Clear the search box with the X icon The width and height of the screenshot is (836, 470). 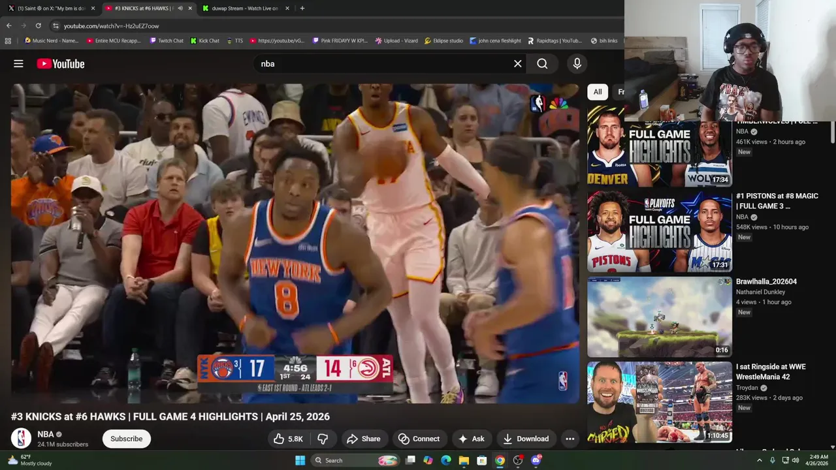pos(518,63)
